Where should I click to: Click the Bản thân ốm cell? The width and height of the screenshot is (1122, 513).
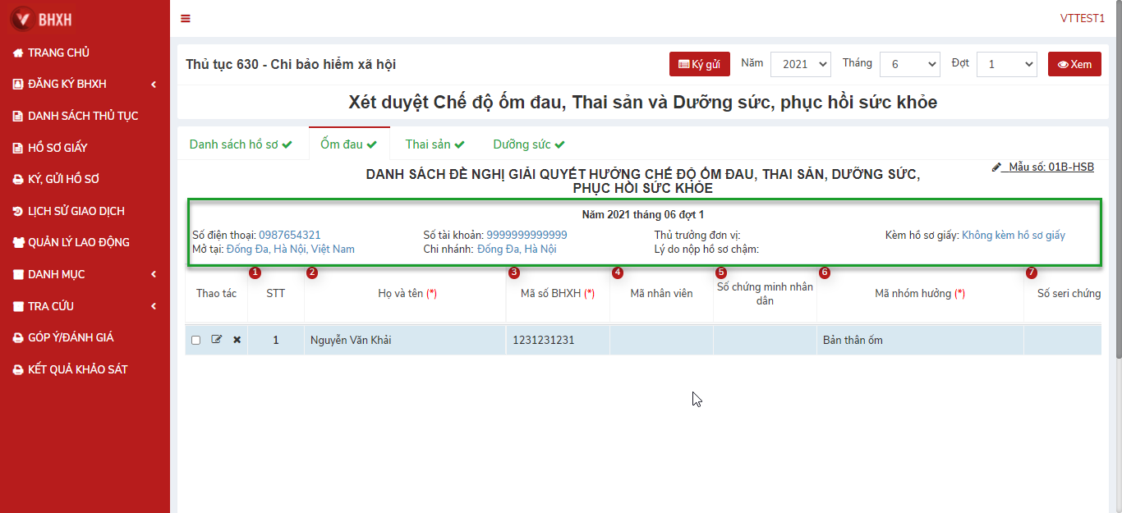click(x=920, y=340)
